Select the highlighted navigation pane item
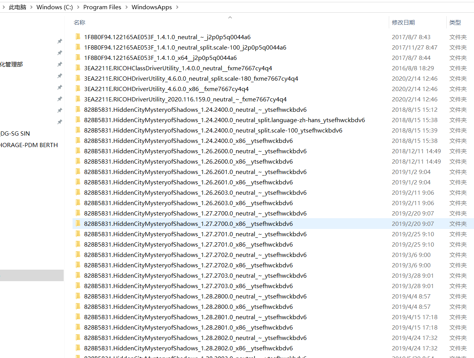Image resolution: width=474 pixels, height=358 pixels. tap(32, 275)
